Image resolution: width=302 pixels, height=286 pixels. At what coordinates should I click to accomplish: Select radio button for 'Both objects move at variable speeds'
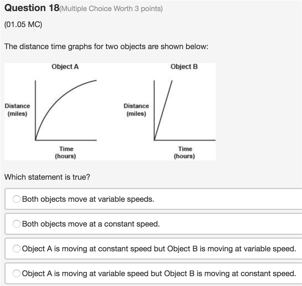(16, 199)
